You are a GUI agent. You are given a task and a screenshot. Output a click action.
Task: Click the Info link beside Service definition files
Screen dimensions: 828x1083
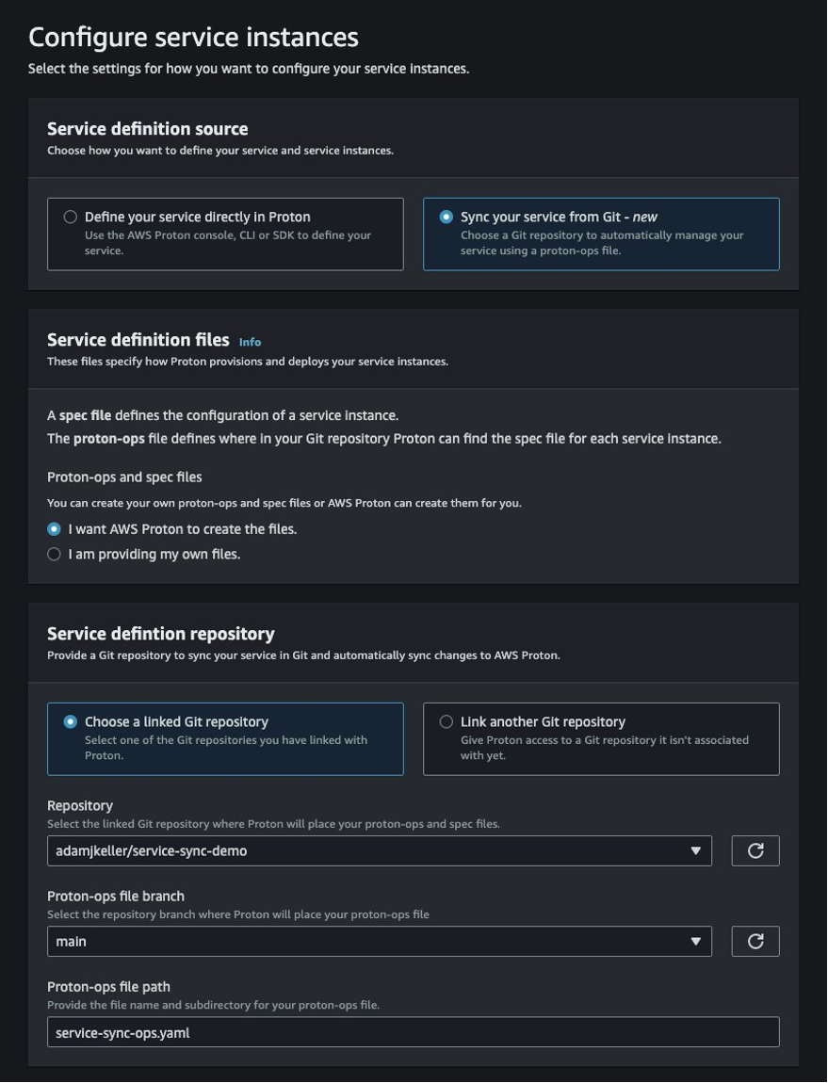[250, 342]
